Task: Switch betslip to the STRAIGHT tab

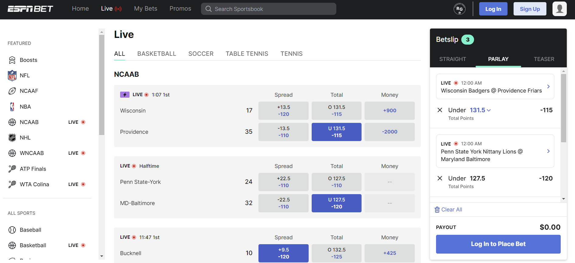Action: point(452,59)
